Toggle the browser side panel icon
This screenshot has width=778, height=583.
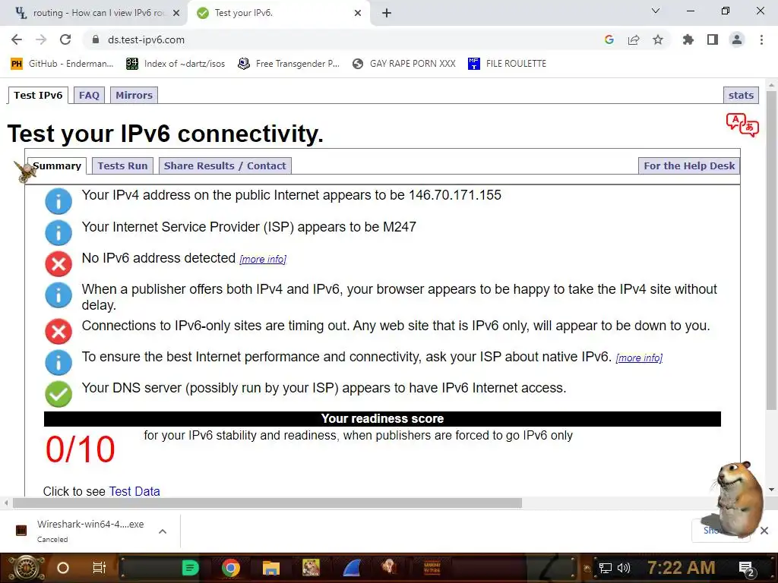(x=713, y=39)
